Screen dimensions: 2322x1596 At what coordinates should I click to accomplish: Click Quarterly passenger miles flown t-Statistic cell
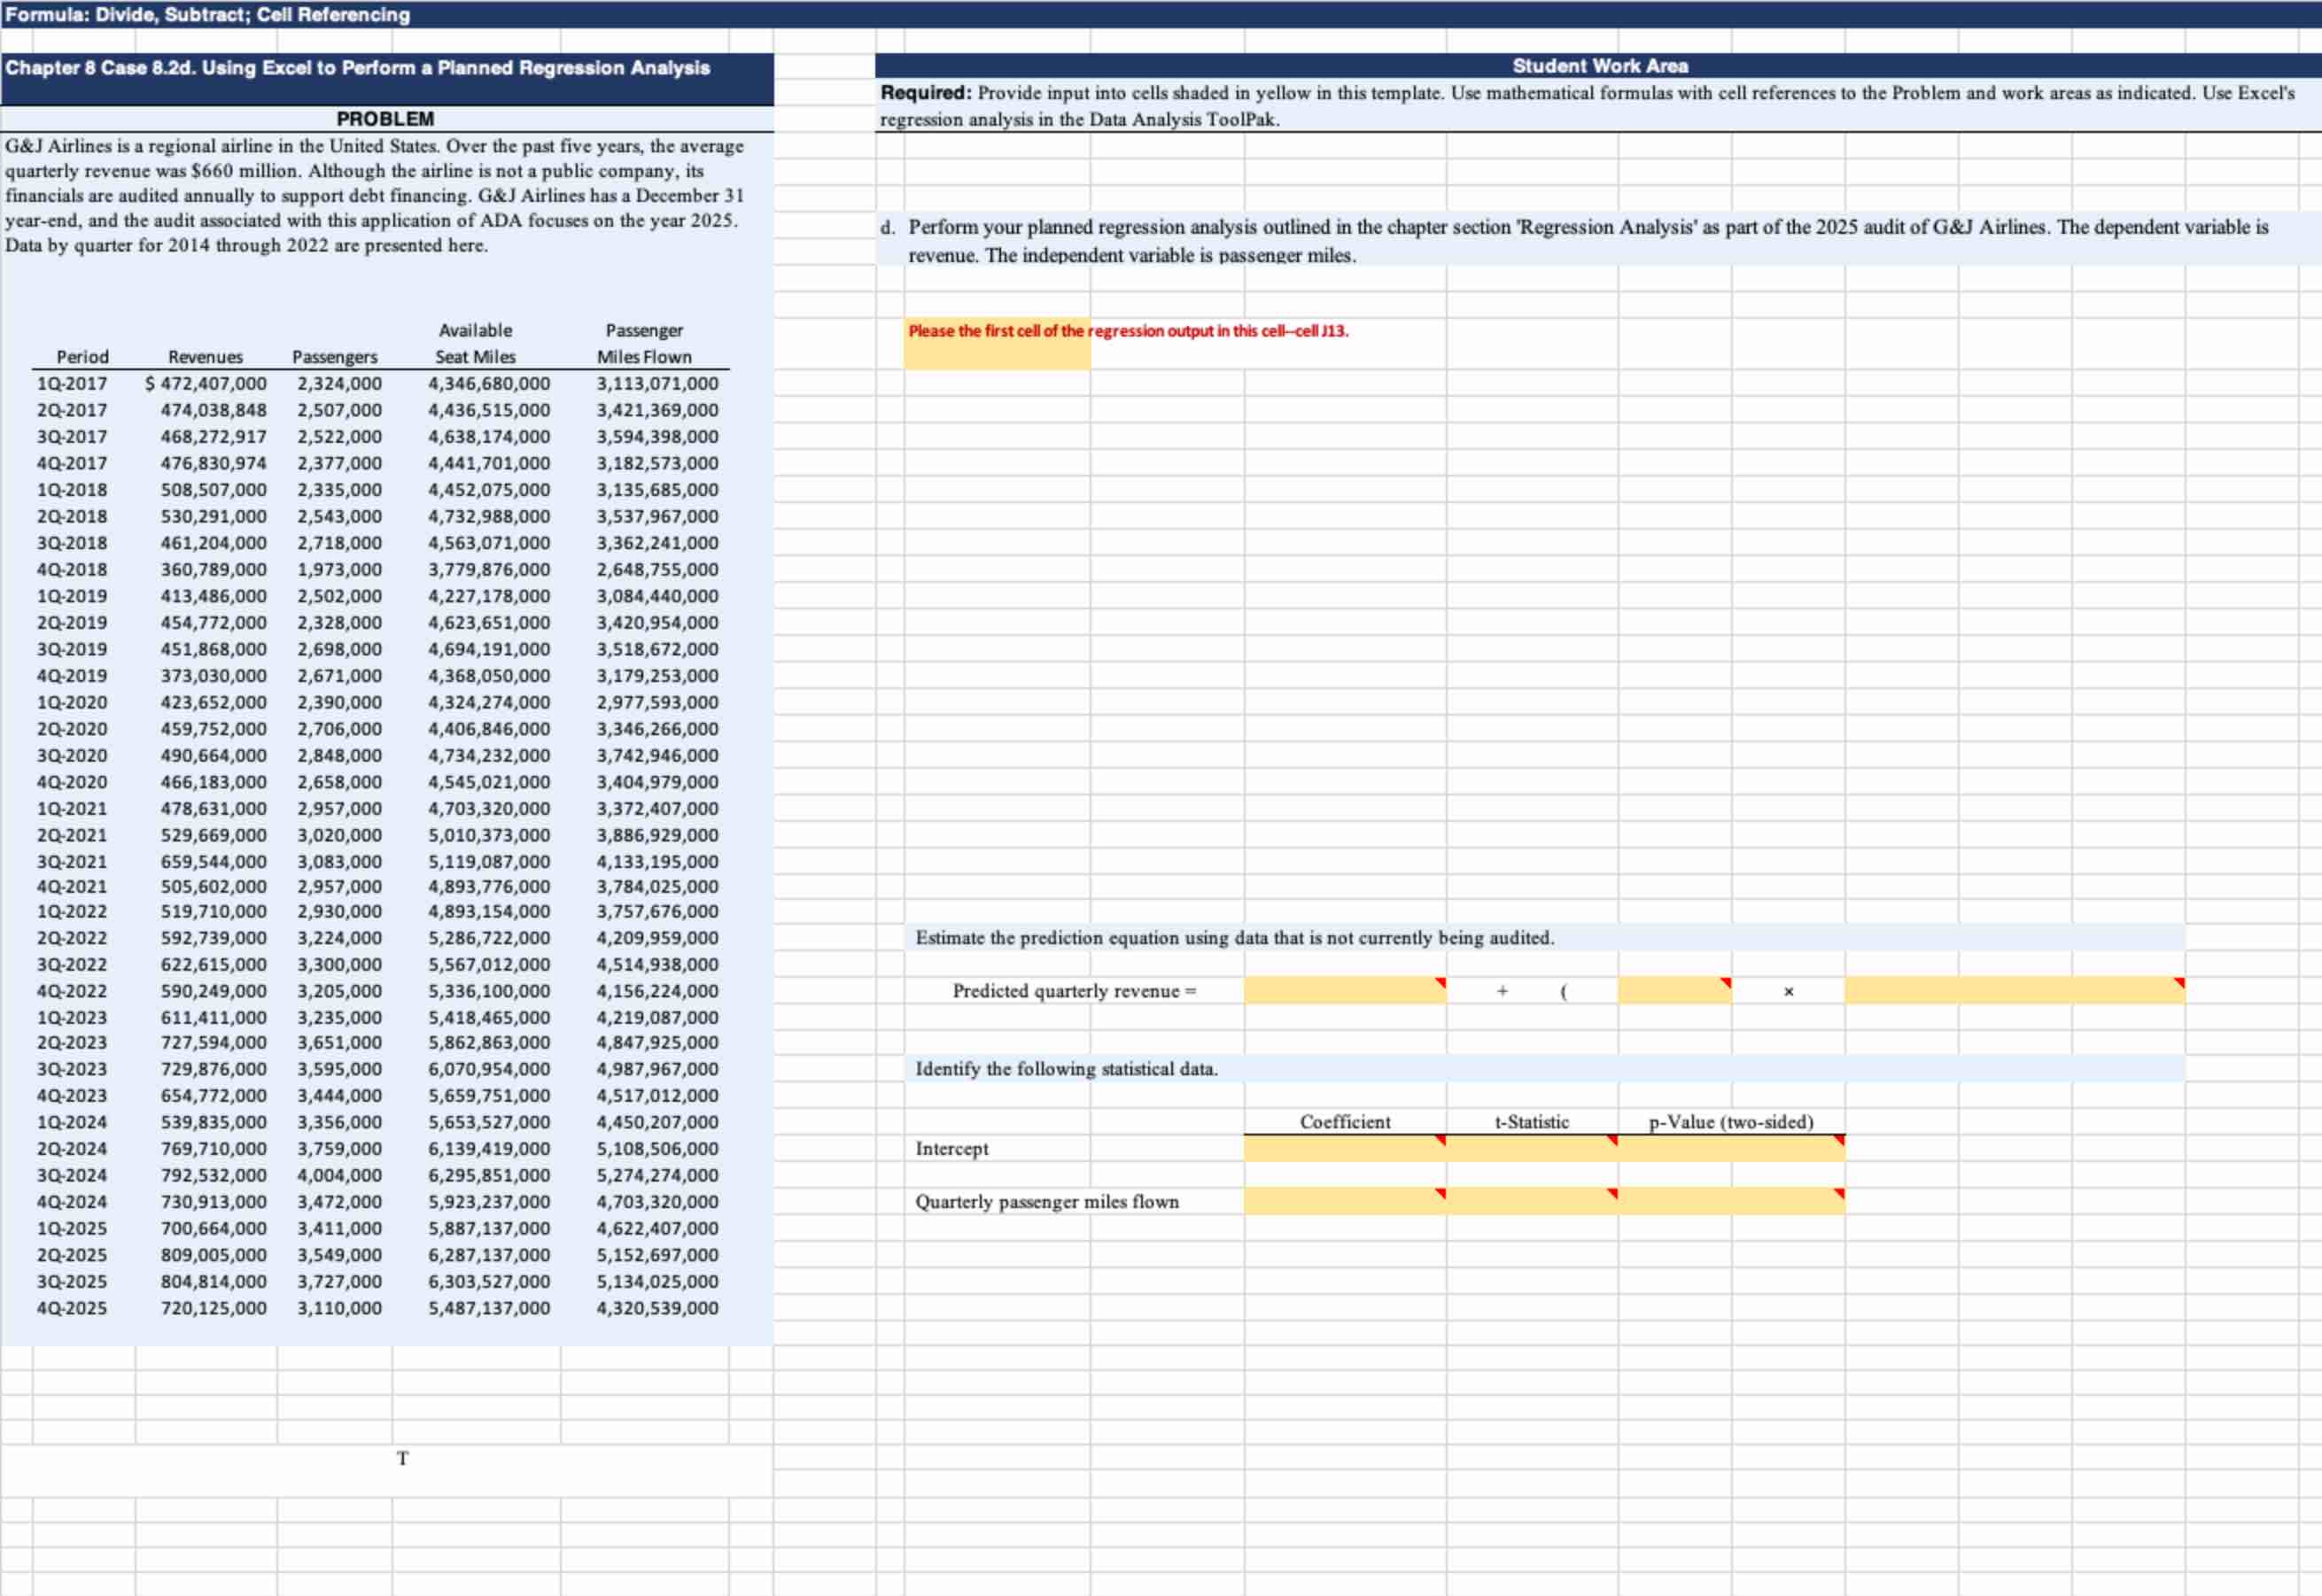(x=1532, y=1201)
